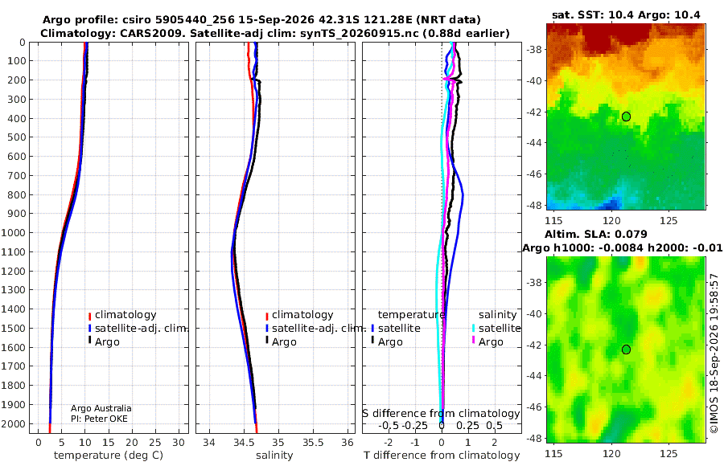The image size is (724, 466).
Task: Click the red climatology marker in temperature legend
Action: [89, 317]
